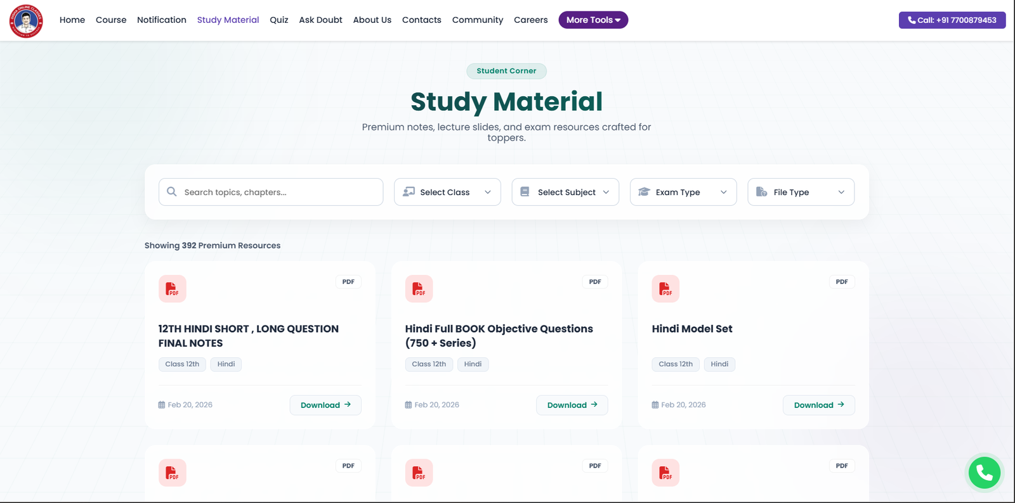Click the Call: +91 7700879453 button

coord(952,20)
